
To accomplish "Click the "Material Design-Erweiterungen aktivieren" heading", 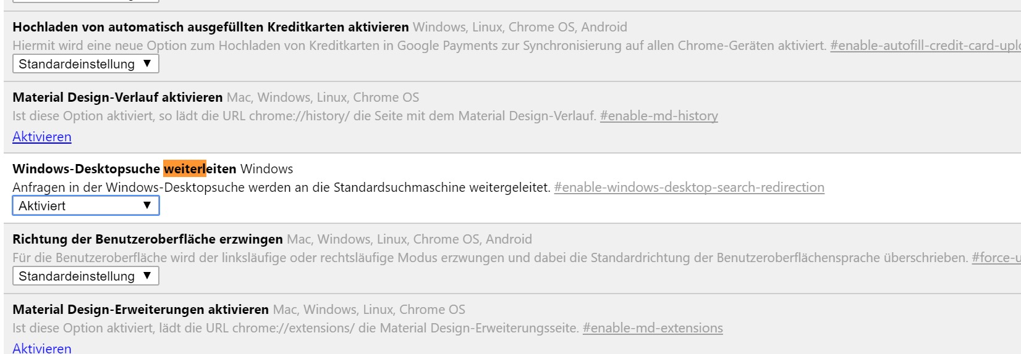I will [x=140, y=310].
